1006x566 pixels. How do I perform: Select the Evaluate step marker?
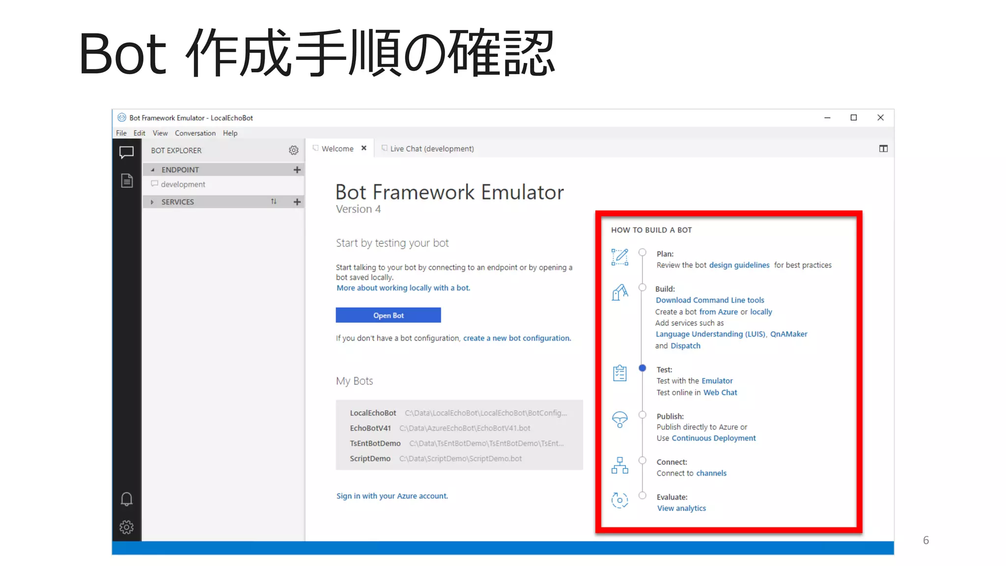tap(643, 495)
